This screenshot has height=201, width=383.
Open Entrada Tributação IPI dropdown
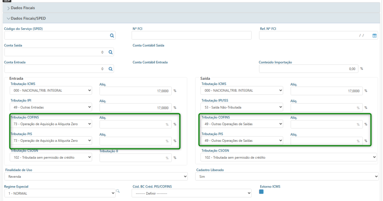click(51, 107)
